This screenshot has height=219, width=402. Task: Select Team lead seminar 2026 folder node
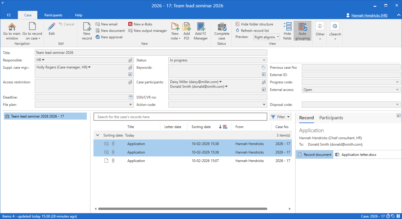(45, 116)
